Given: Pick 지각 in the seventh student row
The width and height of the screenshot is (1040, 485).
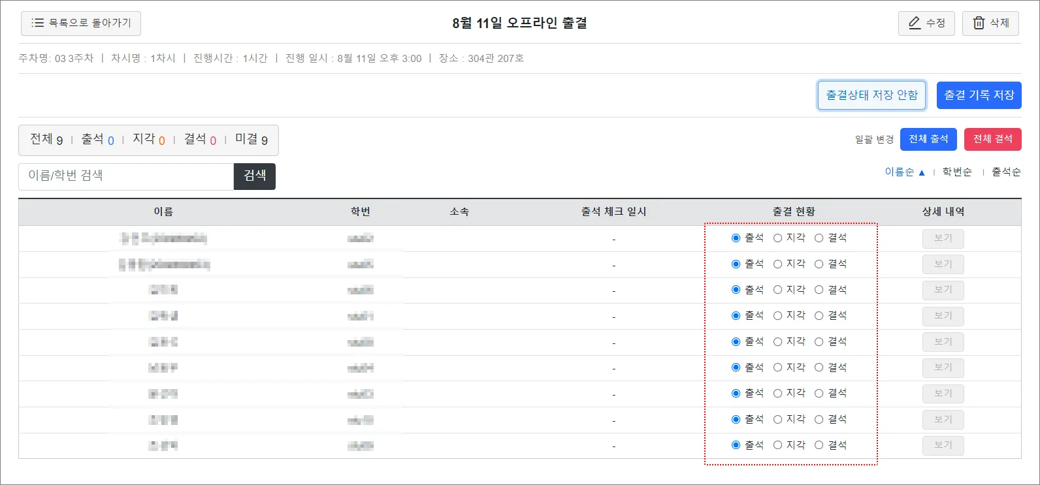Looking at the screenshot, I should (777, 394).
